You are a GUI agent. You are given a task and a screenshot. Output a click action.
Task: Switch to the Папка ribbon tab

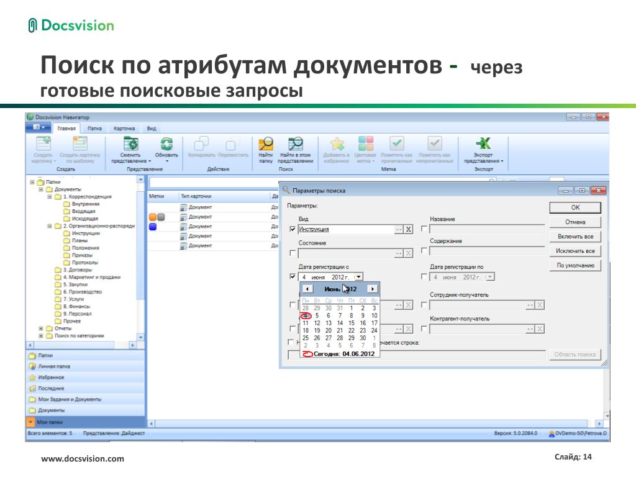[x=94, y=129]
